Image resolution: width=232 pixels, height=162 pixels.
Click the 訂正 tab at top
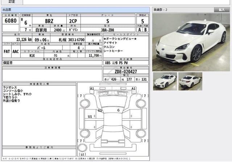(x=12, y=1)
